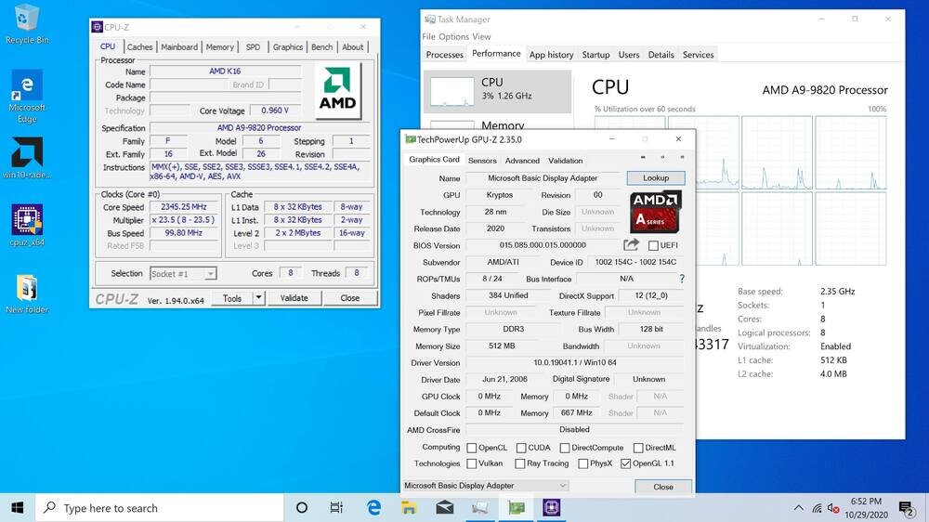Open the Microsoft Basic Display Adapter dropdown
The height and width of the screenshot is (522, 929).
pos(485,486)
